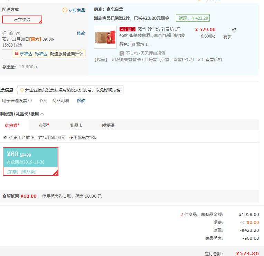Click the 7-day no-return icon

point(122,53)
